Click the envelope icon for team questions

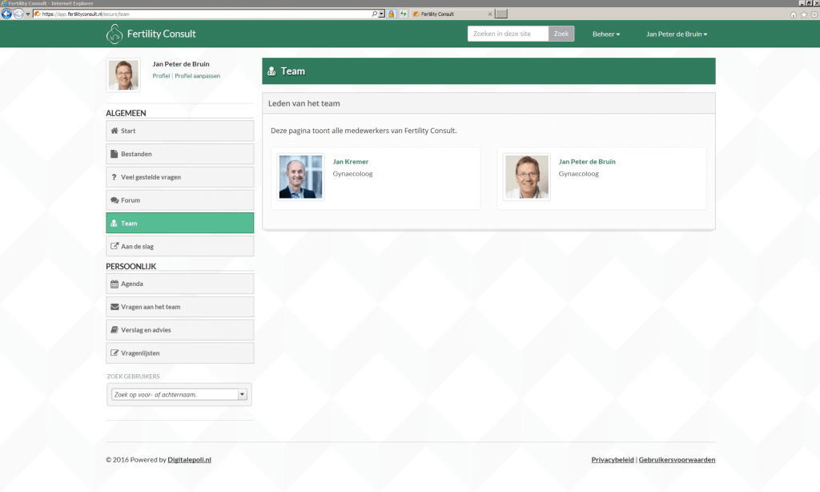pos(115,307)
